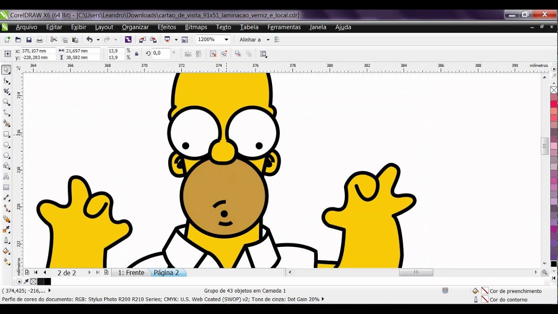Switch to the 1: Frente page tab

(x=131, y=273)
